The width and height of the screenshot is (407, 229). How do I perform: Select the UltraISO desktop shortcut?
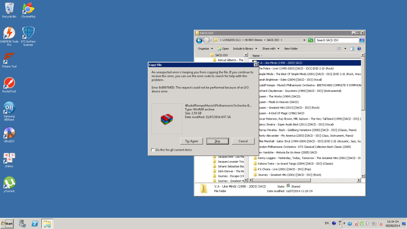click(x=9, y=135)
